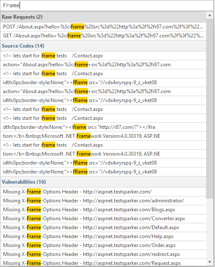The width and height of the screenshot is (215, 267).
Task: Collapse the Raw Requests group header
Action: point(103,17)
